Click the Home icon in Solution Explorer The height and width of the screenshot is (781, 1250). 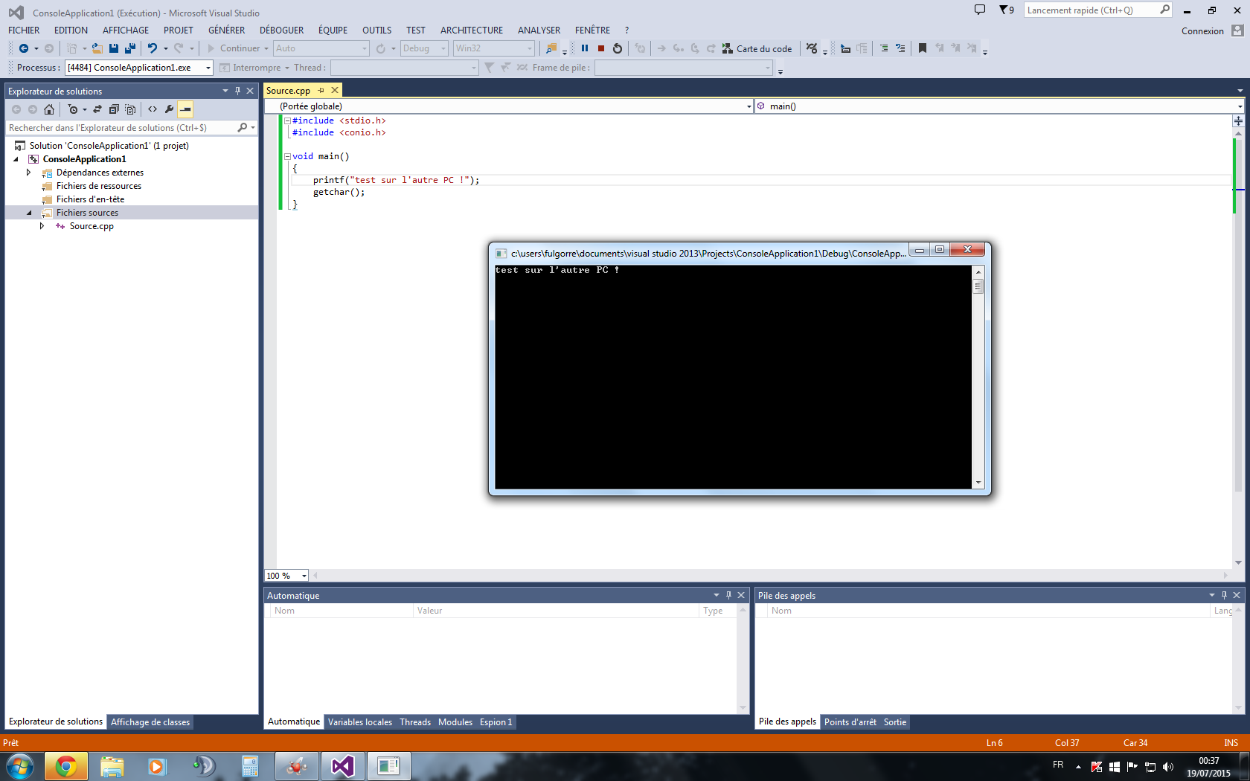pyautogui.click(x=49, y=109)
